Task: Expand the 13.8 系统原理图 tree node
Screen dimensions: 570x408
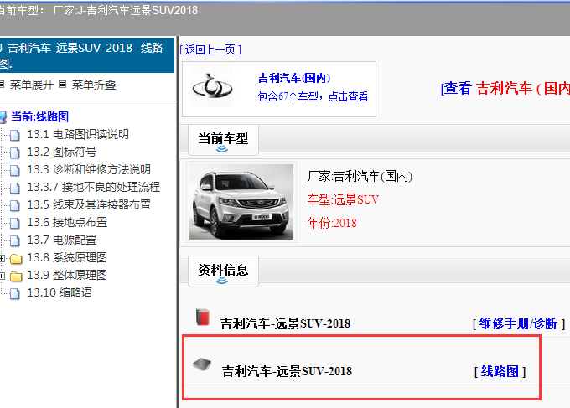Action: coord(3,258)
